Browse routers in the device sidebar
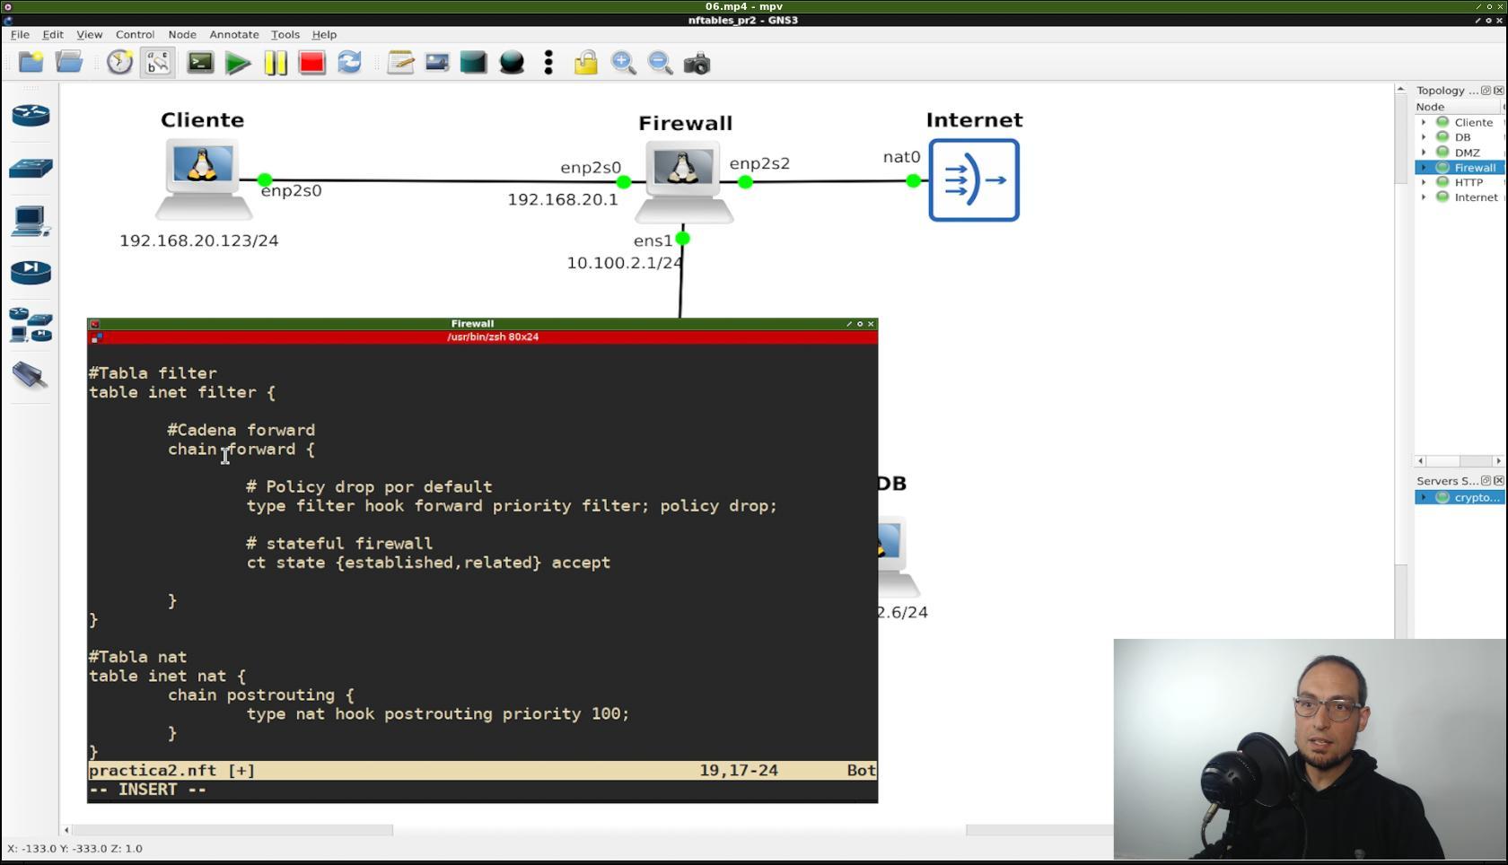The width and height of the screenshot is (1508, 865). [31, 116]
